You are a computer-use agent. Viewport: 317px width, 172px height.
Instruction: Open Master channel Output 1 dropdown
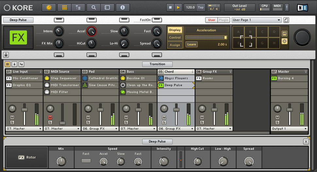289,129
